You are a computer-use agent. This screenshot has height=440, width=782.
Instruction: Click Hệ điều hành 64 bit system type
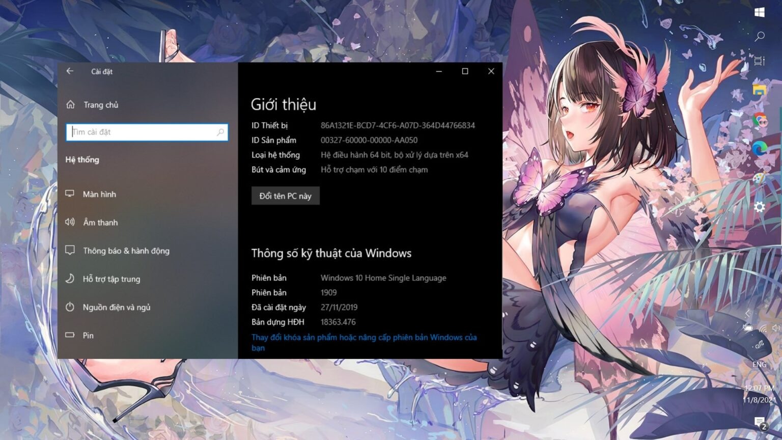pos(395,155)
